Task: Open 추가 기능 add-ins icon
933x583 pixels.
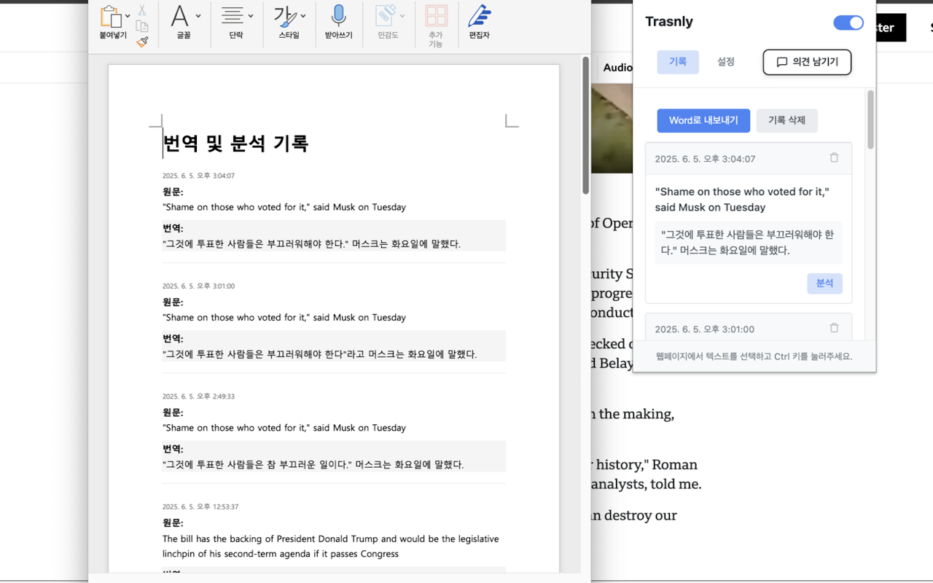Action: click(x=436, y=16)
